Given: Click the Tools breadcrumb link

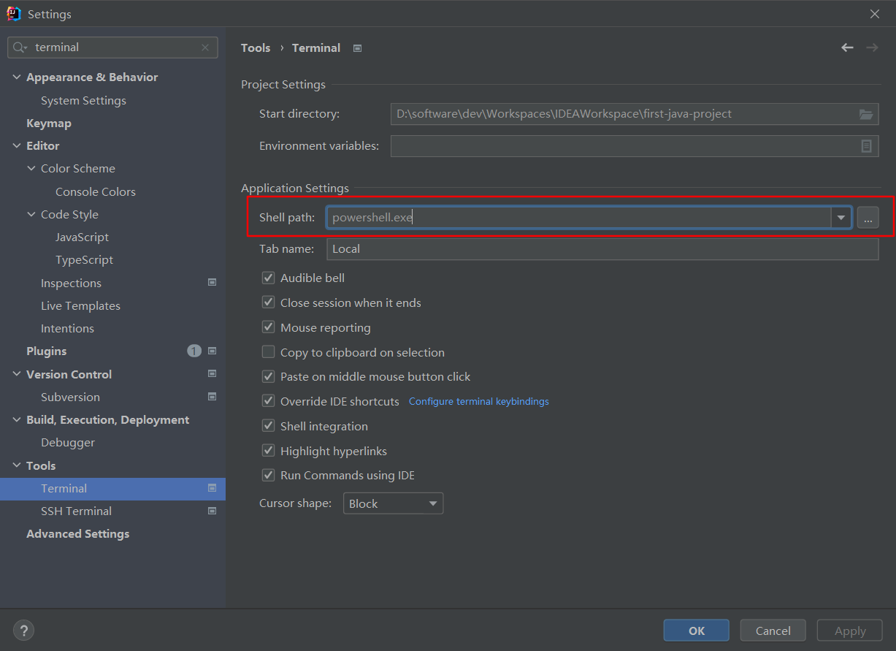Looking at the screenshot, I should pos(256,47).
